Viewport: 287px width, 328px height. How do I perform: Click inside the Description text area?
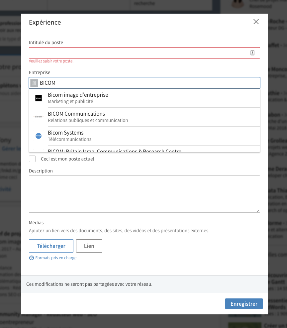tap(144, 194)
